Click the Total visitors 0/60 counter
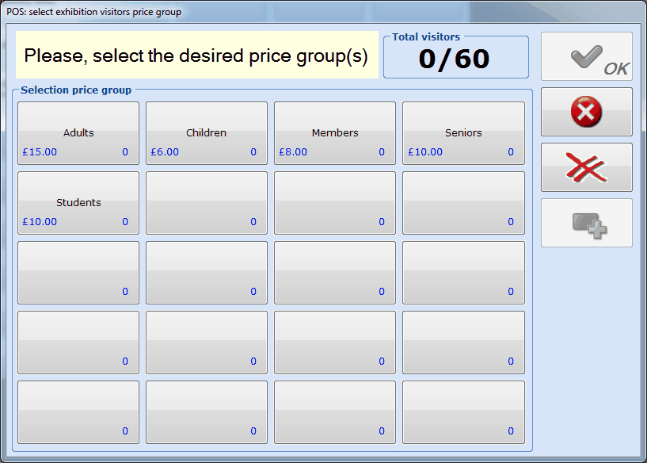Screen dimensions: 647x463 pos(455,59)
